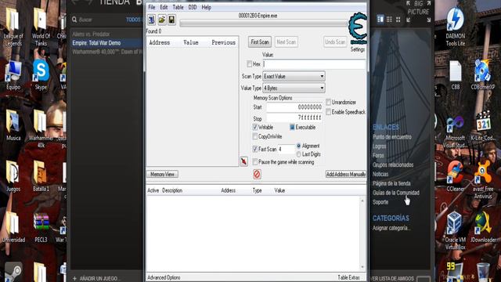
Task: Toggle the Fast Scan checkbox
Action: coord(255,149)
